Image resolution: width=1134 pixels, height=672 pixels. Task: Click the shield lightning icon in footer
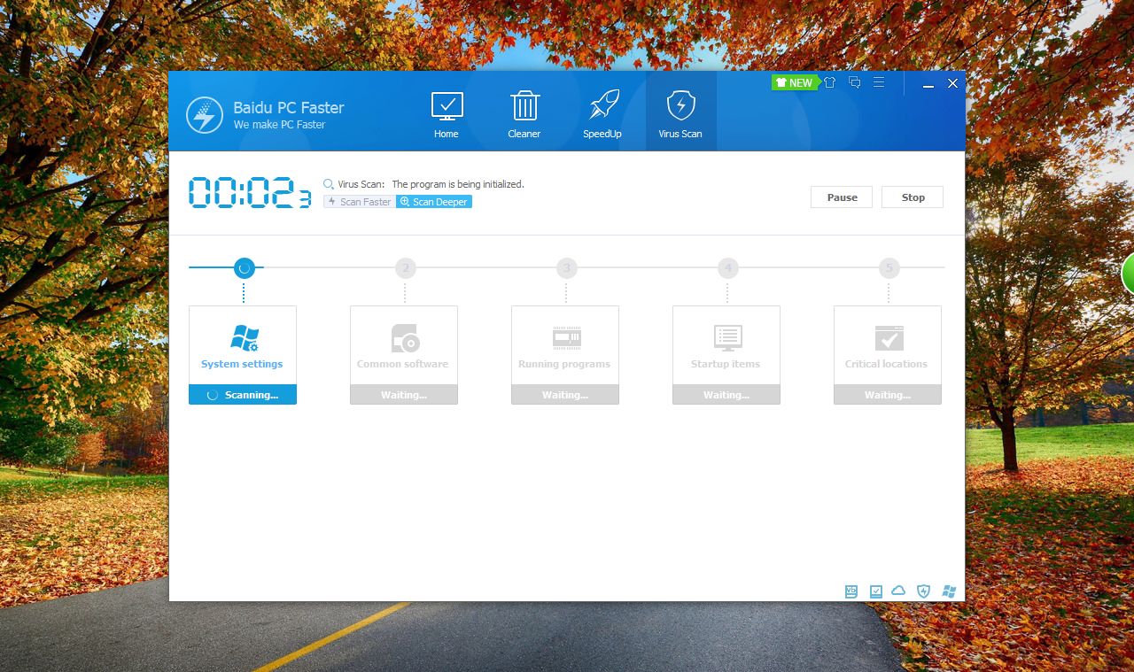[x=924, y=591]
